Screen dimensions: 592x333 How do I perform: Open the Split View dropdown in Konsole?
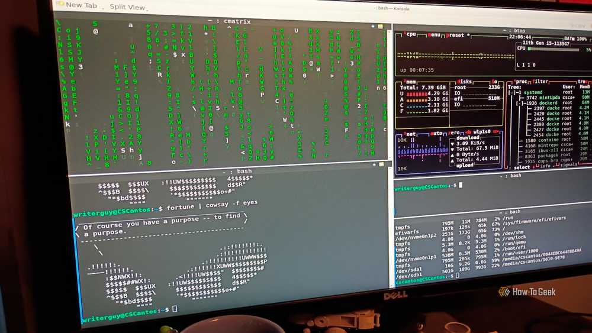[x=128, y=7]
